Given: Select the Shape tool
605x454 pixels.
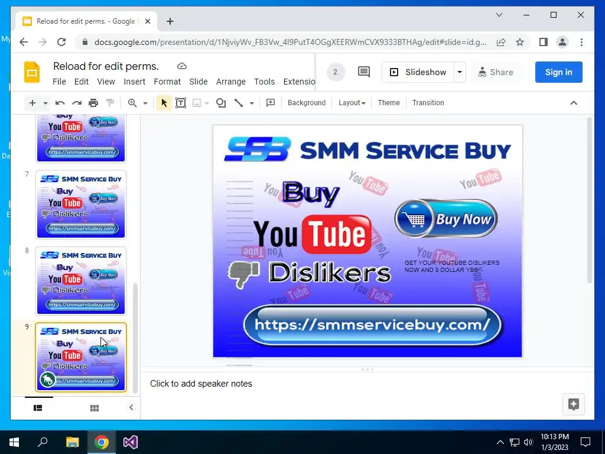Looking at the screenshot, I should point(221,103).
